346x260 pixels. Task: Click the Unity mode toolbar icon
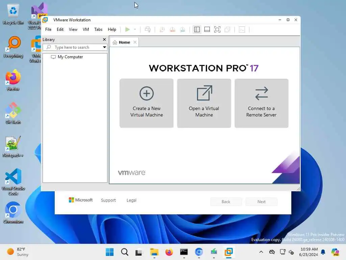[227, 29]
